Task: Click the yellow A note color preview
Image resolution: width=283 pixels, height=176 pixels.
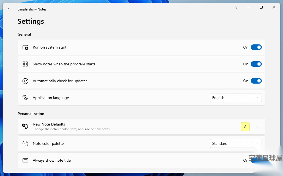Action: [x=245, y=127]
